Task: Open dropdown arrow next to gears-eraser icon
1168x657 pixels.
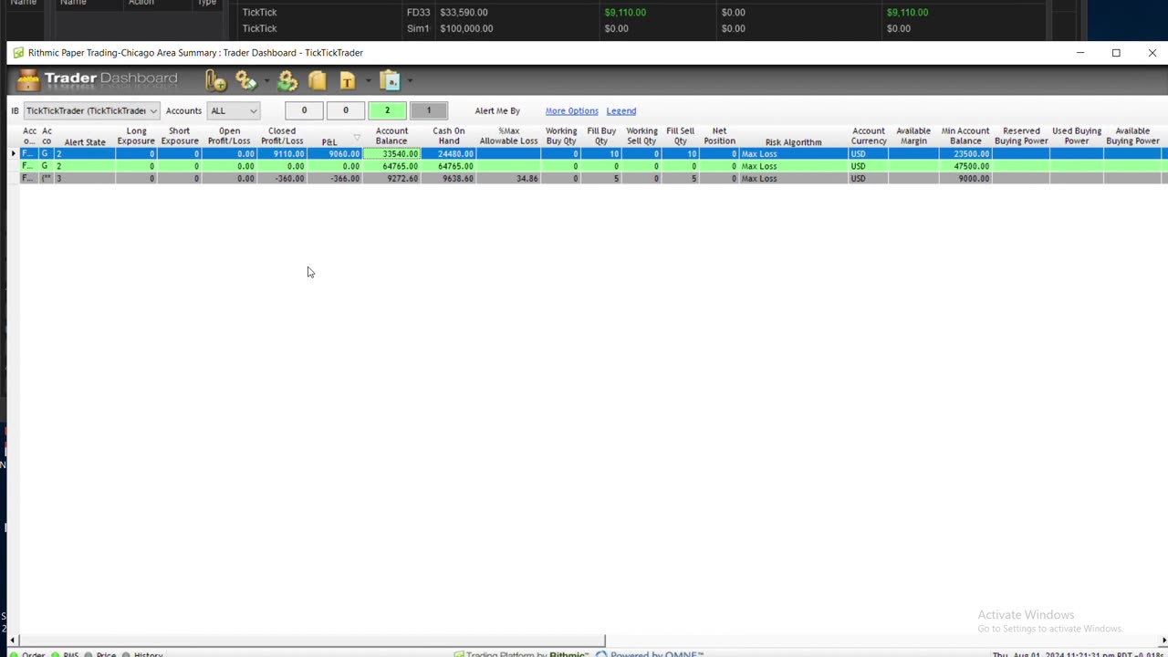Action: [266, 81]
